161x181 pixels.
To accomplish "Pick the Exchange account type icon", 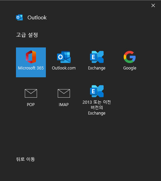I will pyautogui.click(x=97, y=57).
